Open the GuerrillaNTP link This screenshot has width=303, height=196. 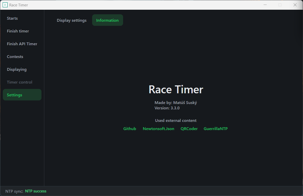pos(216,129)
